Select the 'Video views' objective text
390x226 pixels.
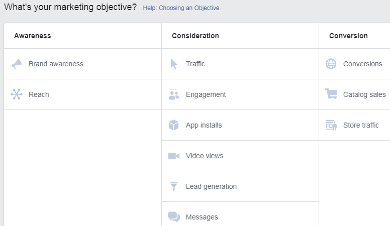coord(205,156)
